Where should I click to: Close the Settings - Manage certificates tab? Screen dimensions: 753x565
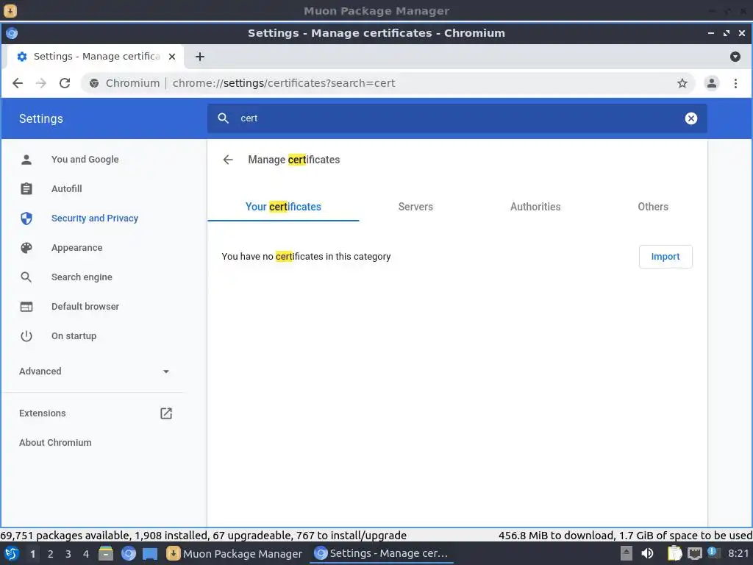[172, 57]
